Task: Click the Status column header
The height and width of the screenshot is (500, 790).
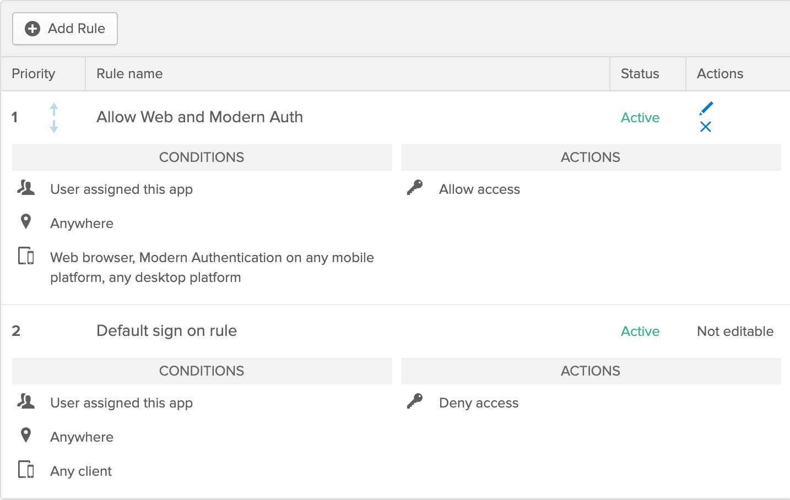Action: (640, 74)
